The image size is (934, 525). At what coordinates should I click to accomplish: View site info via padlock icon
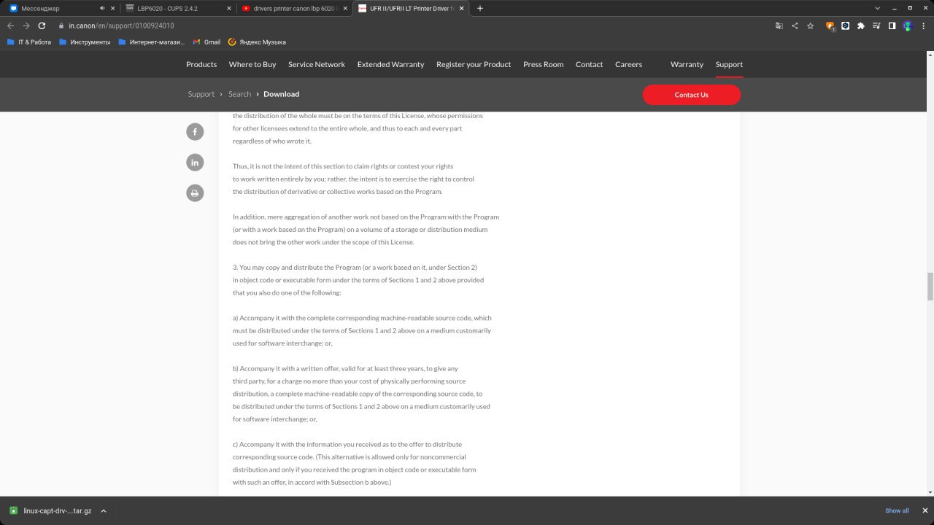(62, 26)
